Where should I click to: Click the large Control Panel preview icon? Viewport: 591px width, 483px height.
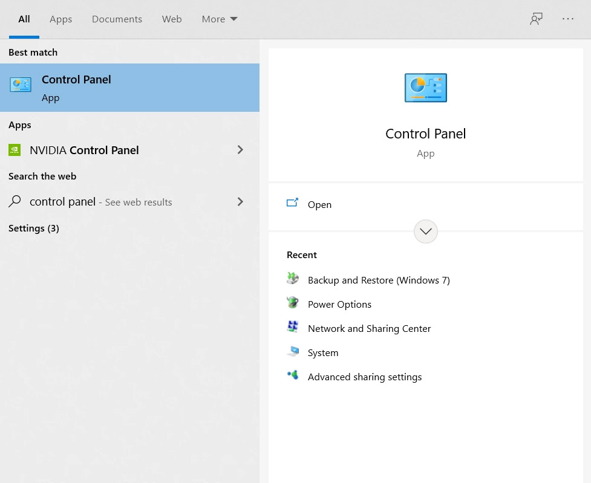click(x=425, y=88)
